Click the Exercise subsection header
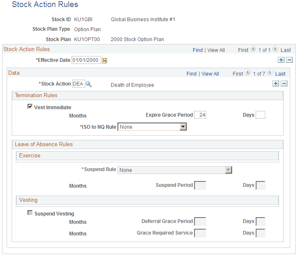 tap(147, 156)
